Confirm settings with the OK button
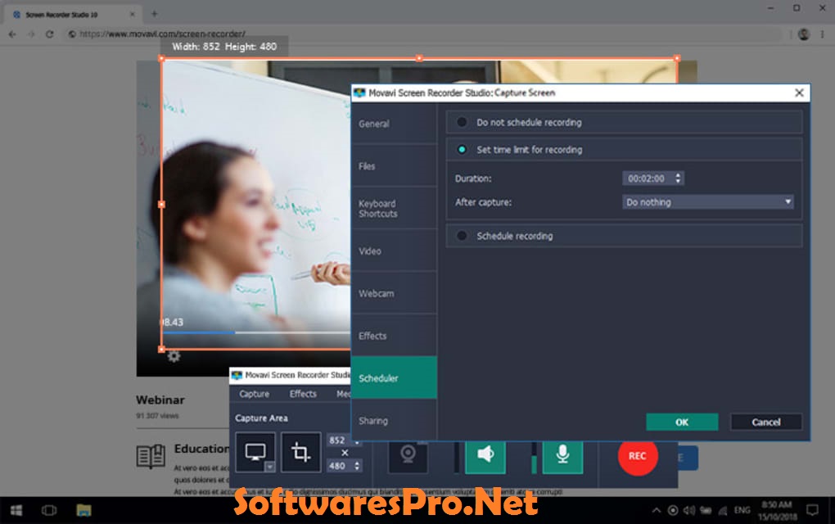Image resolution: width=835 pixels, height=524 pixels. tap(682, 422)
